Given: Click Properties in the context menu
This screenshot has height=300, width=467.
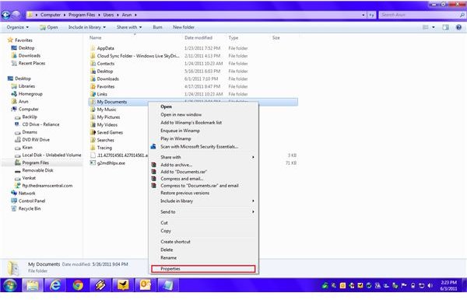Looking at the screenshot, I should click(203, 269).
